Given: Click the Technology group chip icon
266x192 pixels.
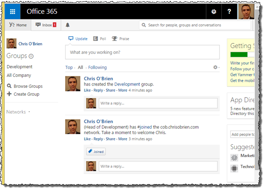Looking at the screenshot, I should [x=234, y=168].
